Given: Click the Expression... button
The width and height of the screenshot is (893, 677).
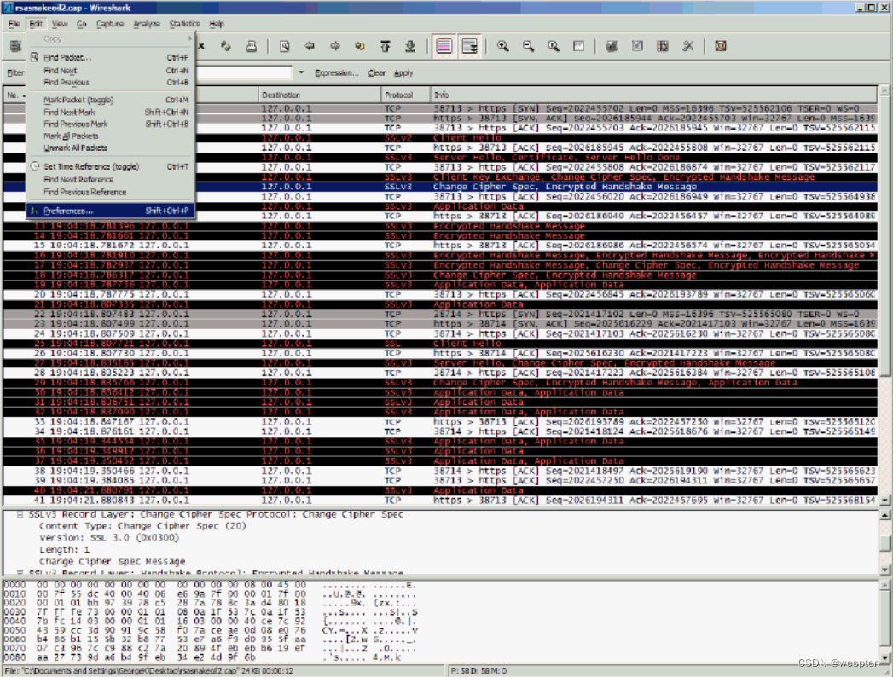Looking at the screenshot, I should tap(337, 72).
